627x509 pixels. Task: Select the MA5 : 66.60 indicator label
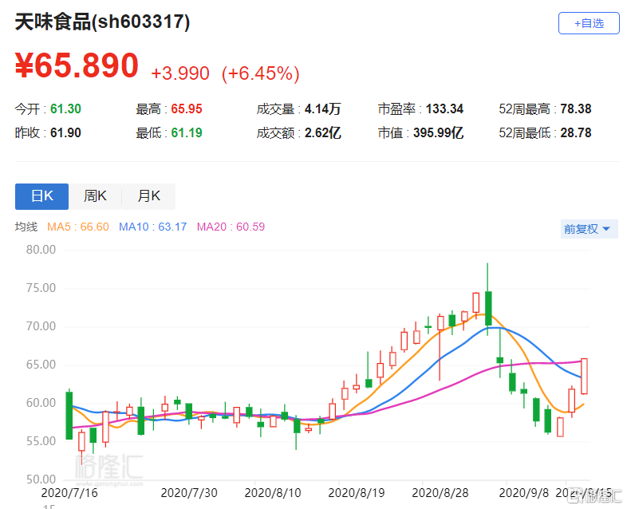(x=78, y=227)
